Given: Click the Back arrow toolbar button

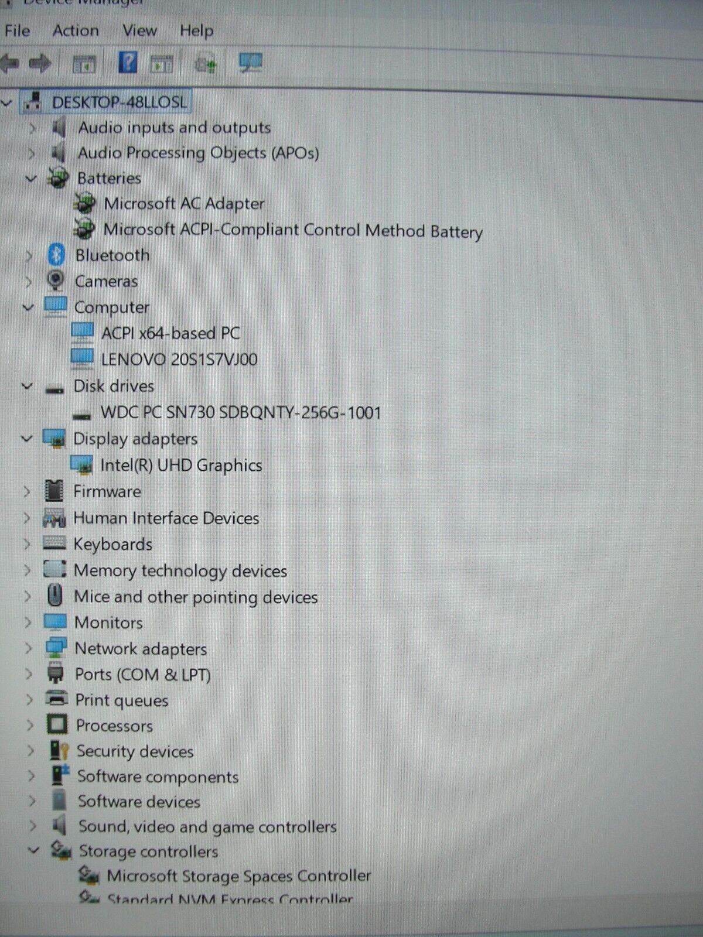Looking at the screenshot, I should 10,63.
